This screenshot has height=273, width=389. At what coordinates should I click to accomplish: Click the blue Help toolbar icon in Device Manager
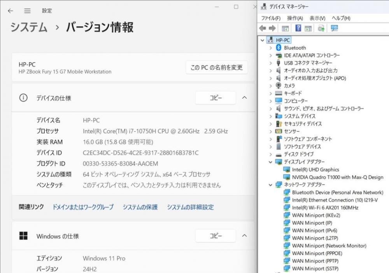[x=298, y=28]
